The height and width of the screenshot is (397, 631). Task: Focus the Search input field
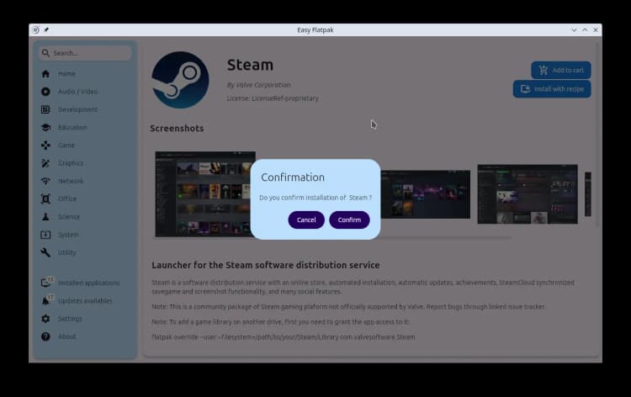pos(85,53)
